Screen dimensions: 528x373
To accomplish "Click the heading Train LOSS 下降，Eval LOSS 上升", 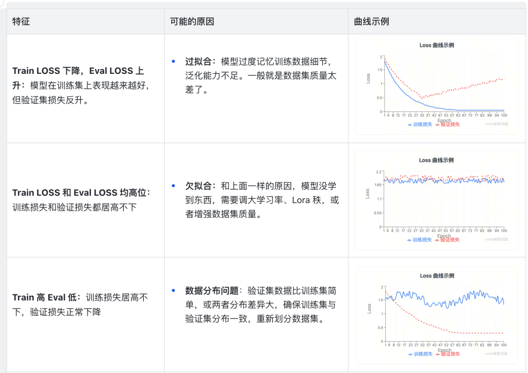I will pyautogui.click(x=78, y=78).
